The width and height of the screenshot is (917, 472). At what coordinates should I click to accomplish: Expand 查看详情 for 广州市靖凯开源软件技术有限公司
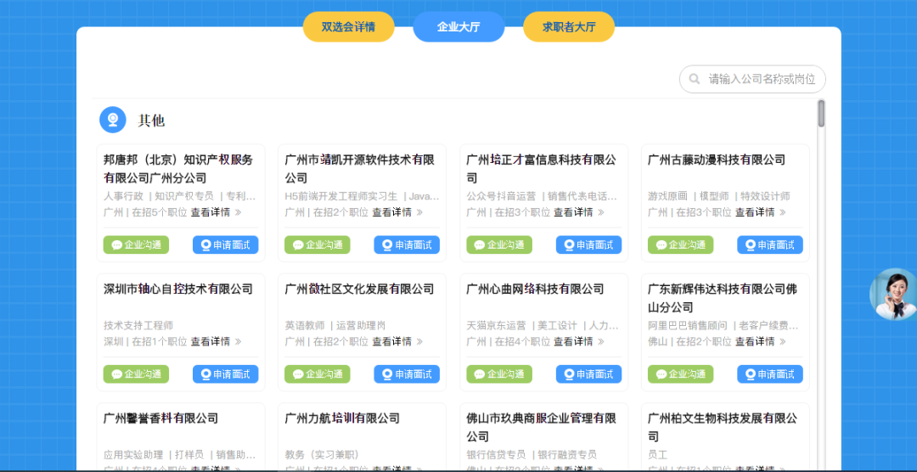[397, 212]
